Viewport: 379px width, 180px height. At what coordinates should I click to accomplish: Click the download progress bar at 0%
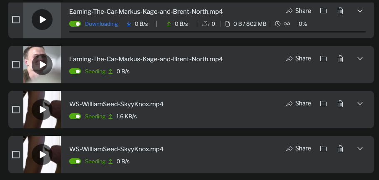tap(217, 32)
